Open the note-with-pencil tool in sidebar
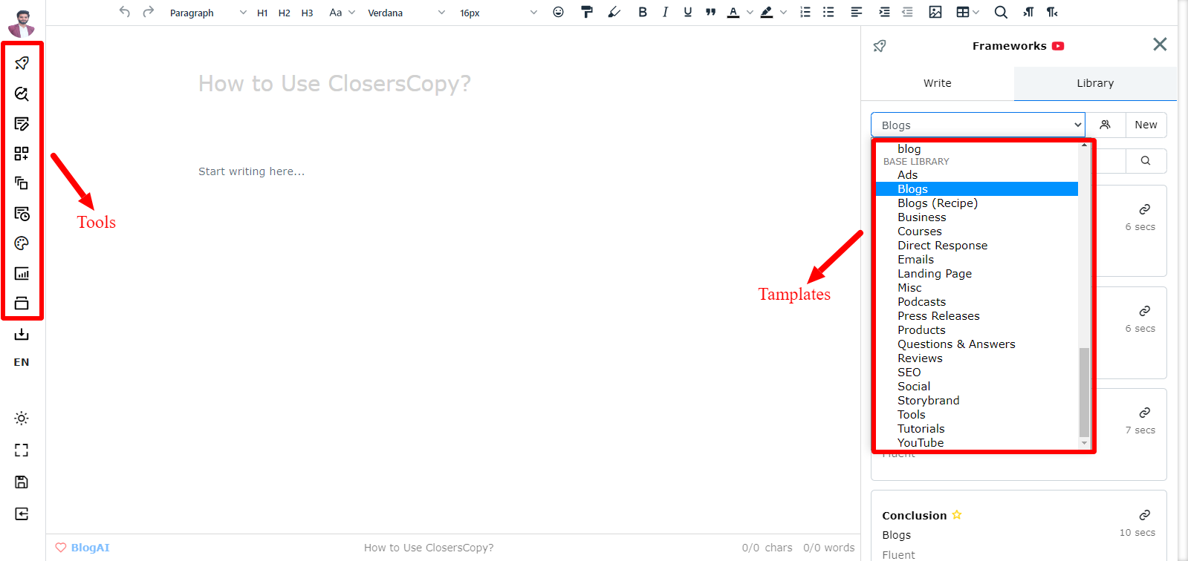This screenshot has width=1188, height=561. (x=22, y=123)
